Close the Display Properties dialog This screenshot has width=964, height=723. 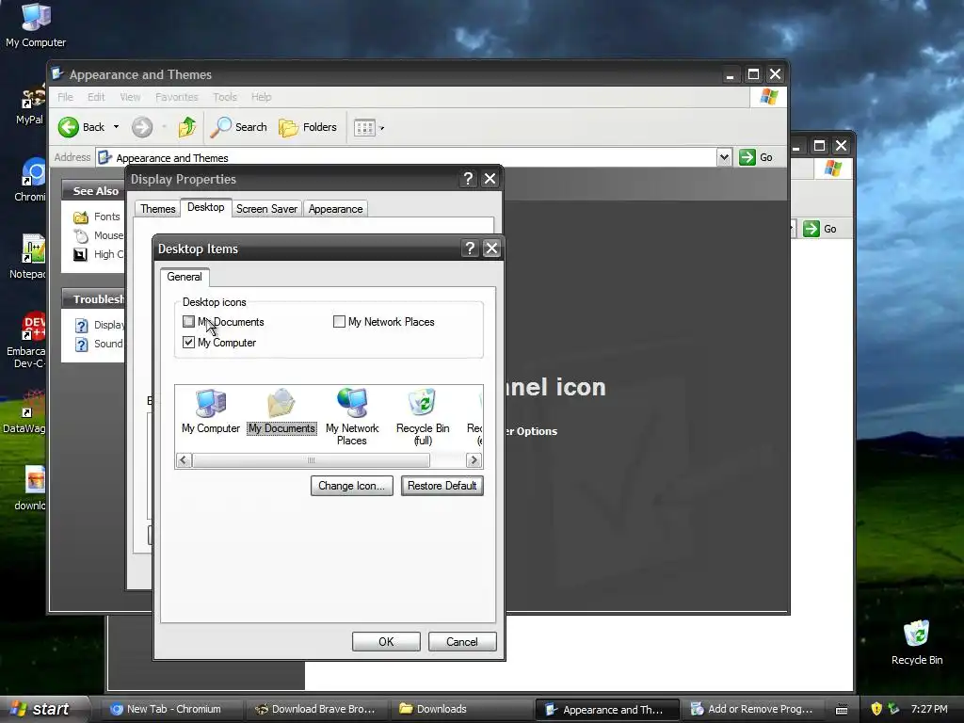pyautogui.click(x=490, y=179)
